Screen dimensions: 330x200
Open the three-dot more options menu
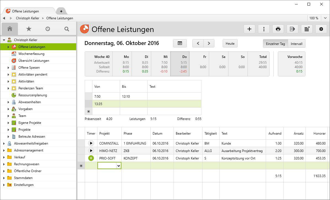(x=264, y=29)
